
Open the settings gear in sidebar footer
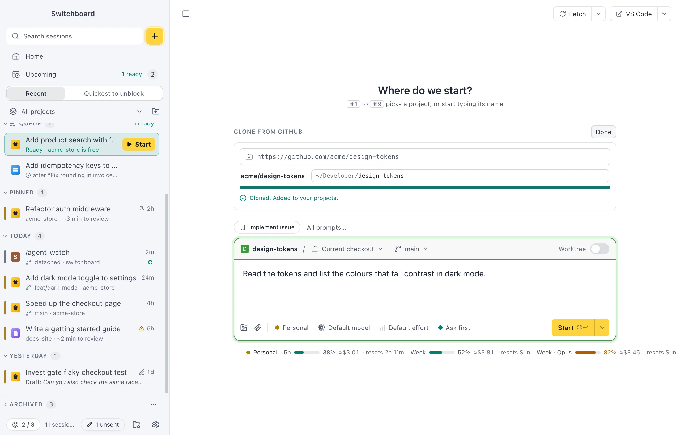[156, 425]
